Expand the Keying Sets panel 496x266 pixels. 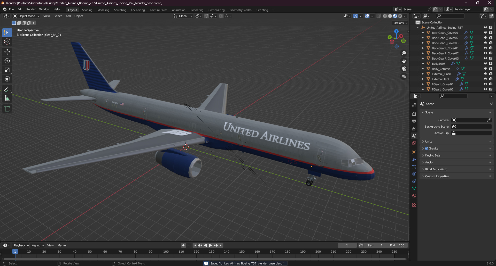456,155
